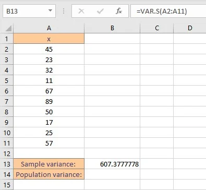Screen dimensions: 206x190
Task: Select row 14 header
Action: [7, 174]
